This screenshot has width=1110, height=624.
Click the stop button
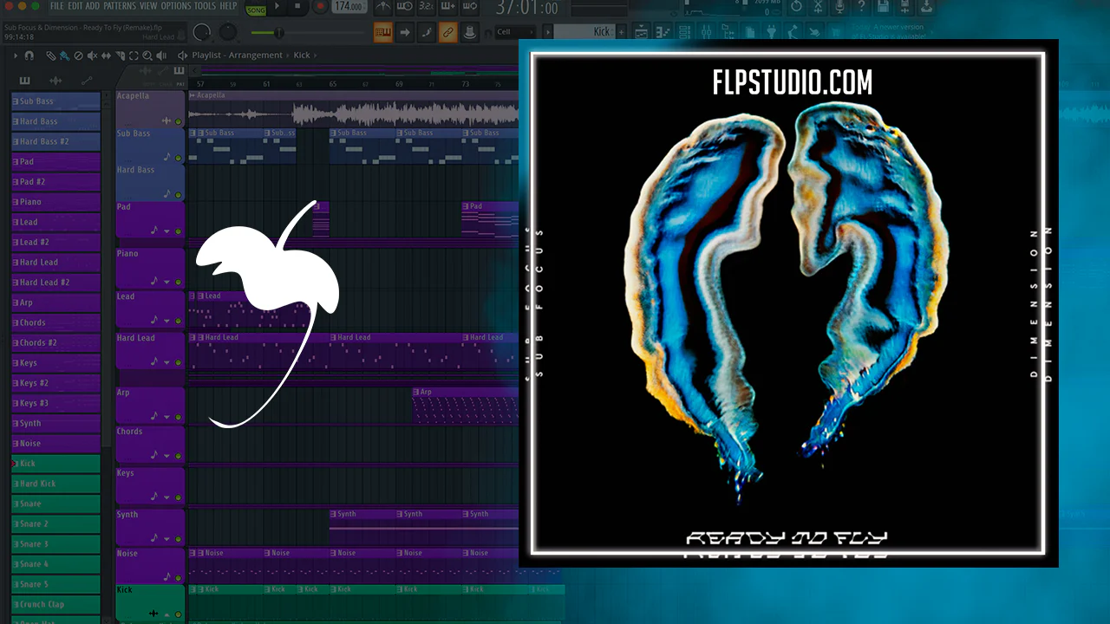pos(297,7)
